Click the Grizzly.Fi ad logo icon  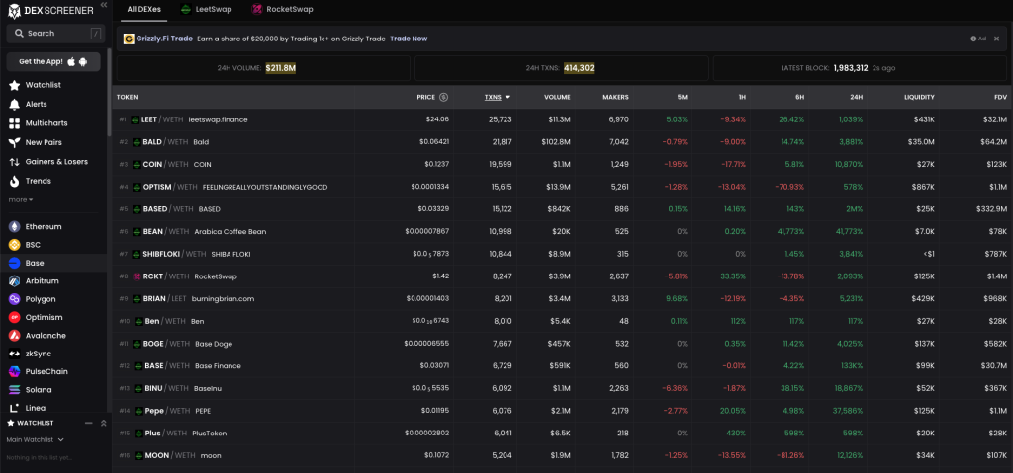pos(129,39)
